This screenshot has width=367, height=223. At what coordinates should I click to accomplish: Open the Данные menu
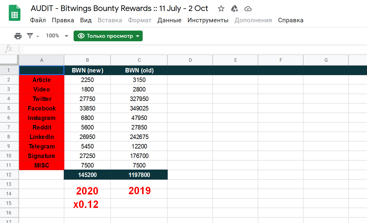click(169, 20)
